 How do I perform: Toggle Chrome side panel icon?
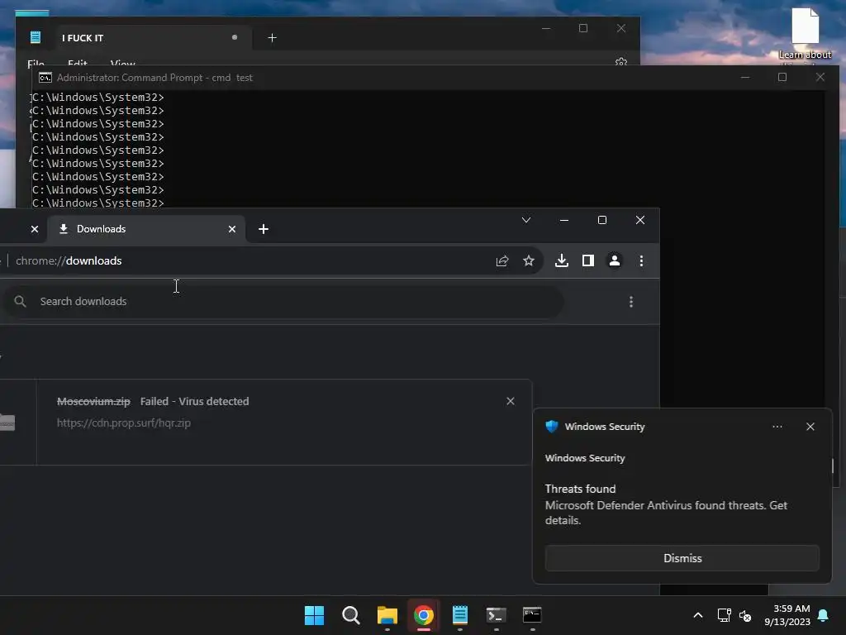coord(588,260)
